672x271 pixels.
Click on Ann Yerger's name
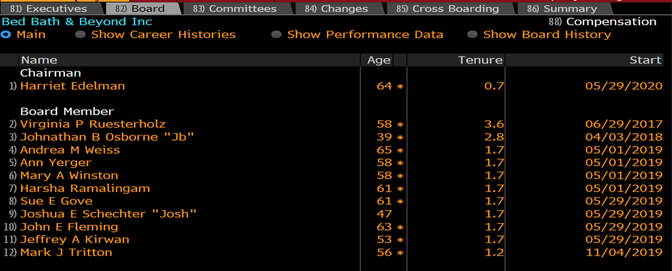pyautogui.click(x=56, y=163)
